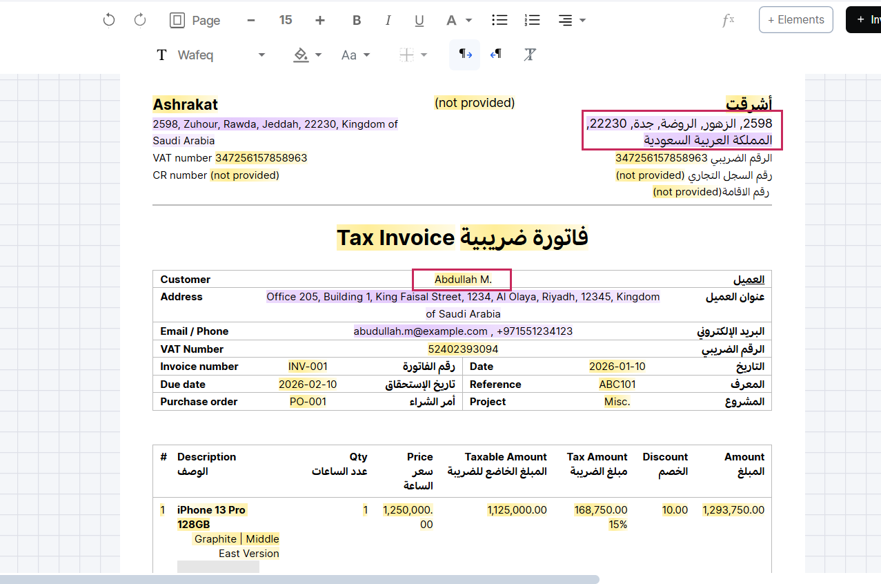881x584 pixels.
Task: Open the table borders dropdown
Action: pyautogui.click(x=413, y=55)
